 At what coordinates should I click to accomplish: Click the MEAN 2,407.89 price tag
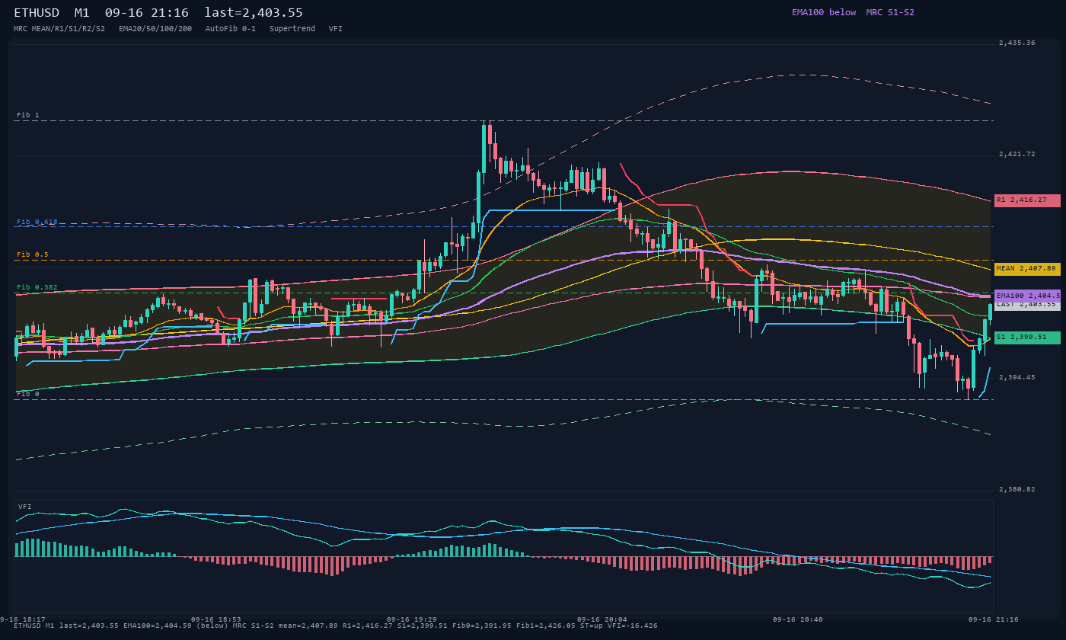coord(1027,269)
